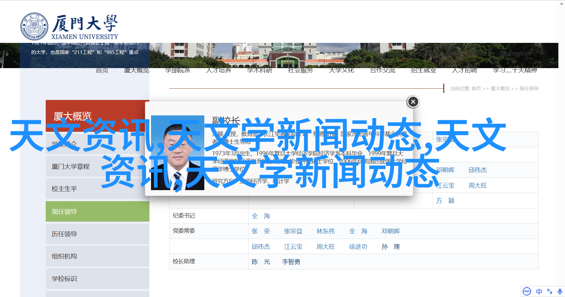Open the iFLY input method menu
This screenshot has width=565, height=297.
point(527,292)
